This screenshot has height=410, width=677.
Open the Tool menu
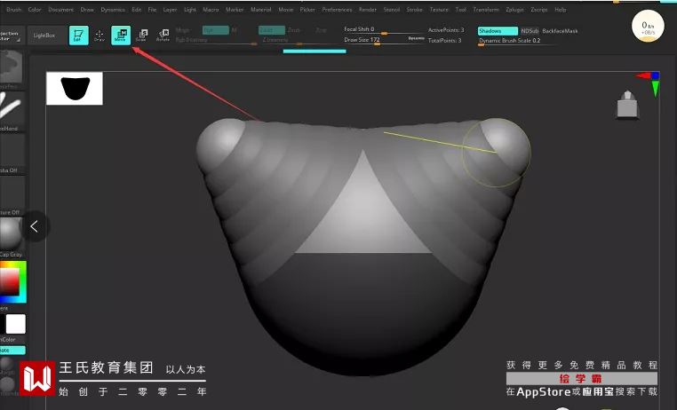click(x=461, y=10)
